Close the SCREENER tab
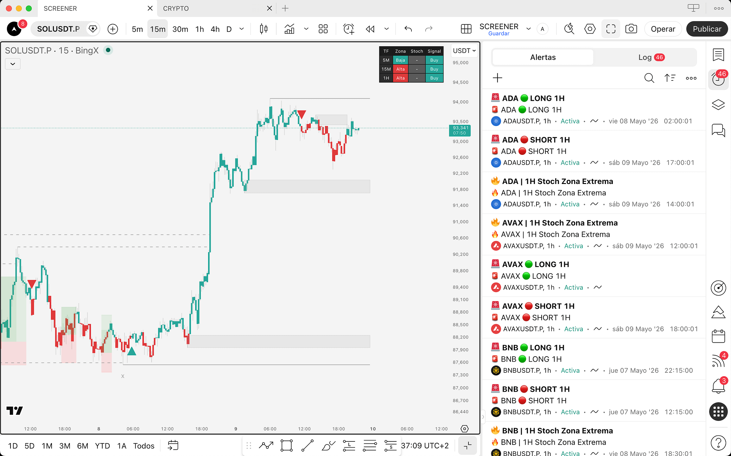The image size is (731, 456). pos(150,9)
